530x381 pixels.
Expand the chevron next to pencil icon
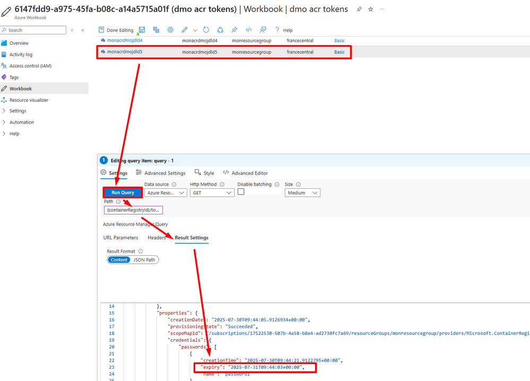(195, 30)
